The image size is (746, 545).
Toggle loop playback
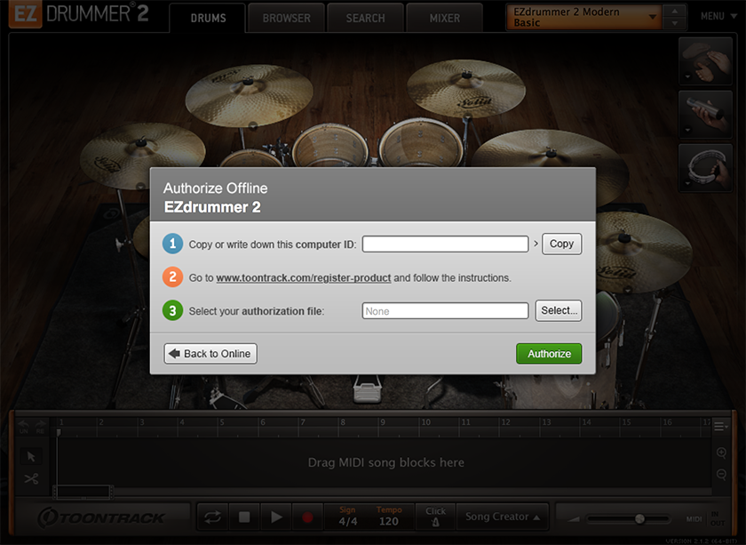212,517
